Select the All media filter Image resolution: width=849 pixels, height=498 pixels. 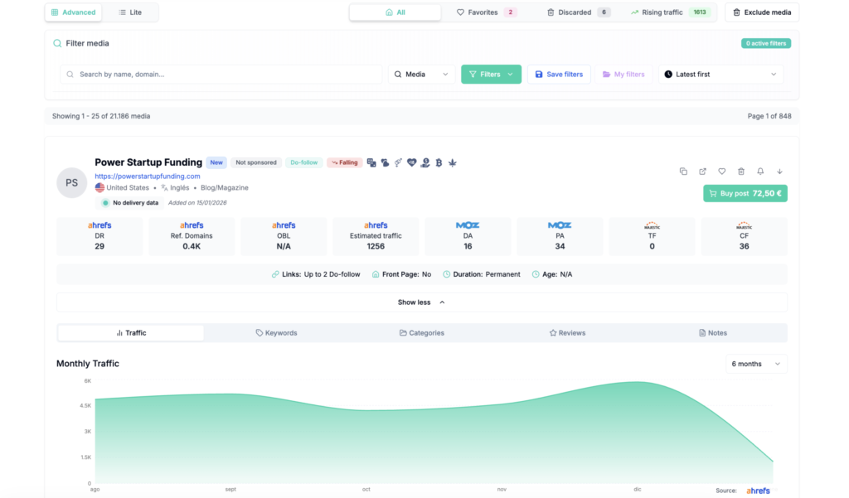(x=395, y=12)
